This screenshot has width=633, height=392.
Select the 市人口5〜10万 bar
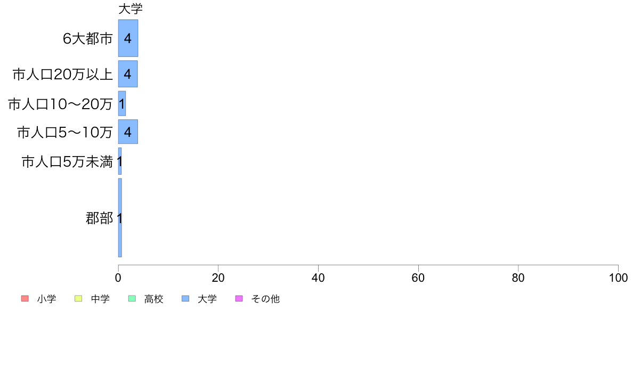click(128, 132)
